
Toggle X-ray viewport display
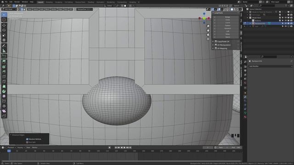tap(226, 9)
